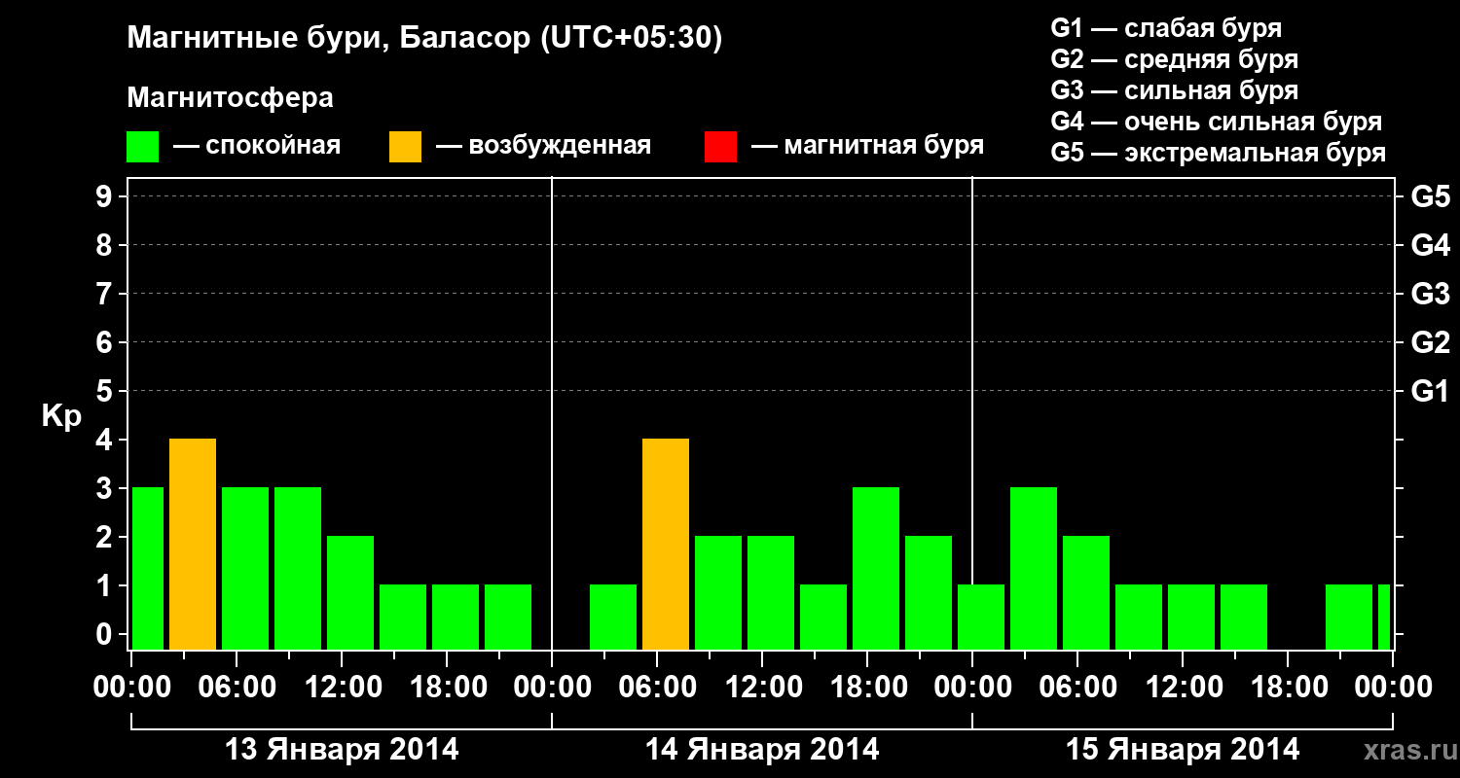Click the G1 label on right axis

point(1430,391)
